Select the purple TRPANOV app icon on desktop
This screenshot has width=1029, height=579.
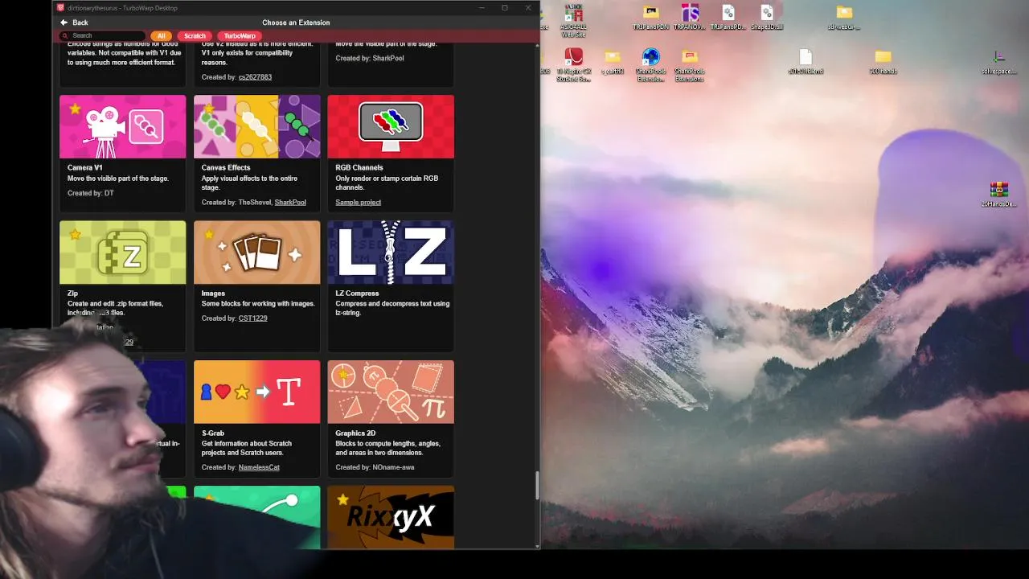(x=689, y=17)
